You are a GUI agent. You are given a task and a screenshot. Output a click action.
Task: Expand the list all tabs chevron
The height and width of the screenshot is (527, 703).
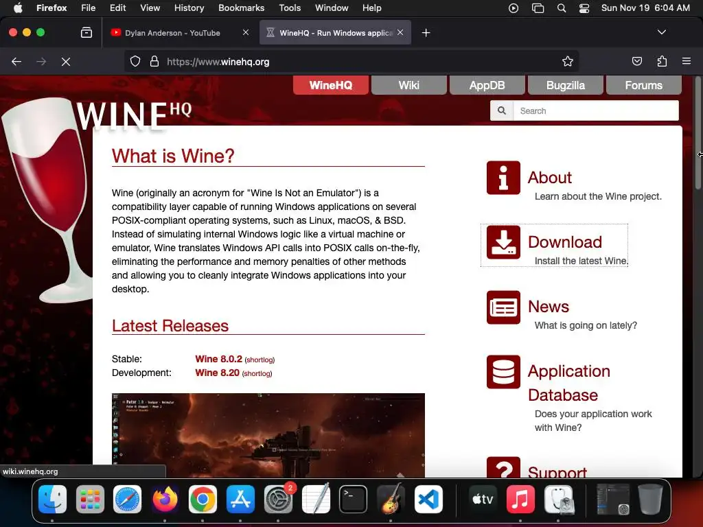point(662,32)
